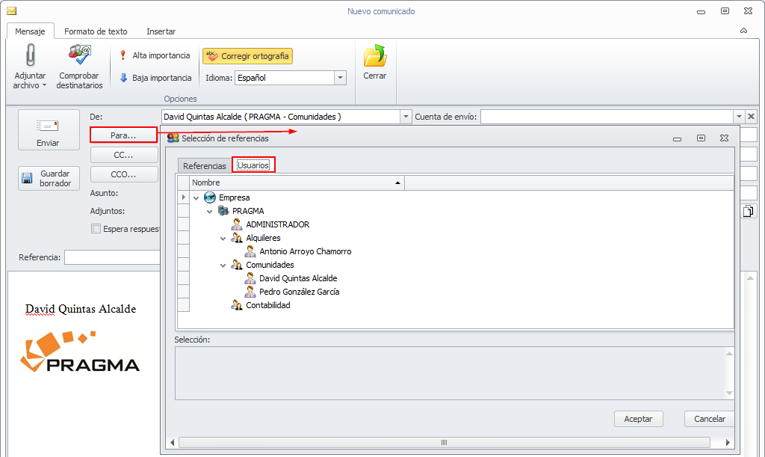Click the CCO... button
The image size is (765, 457).
[x=124, y=174]
